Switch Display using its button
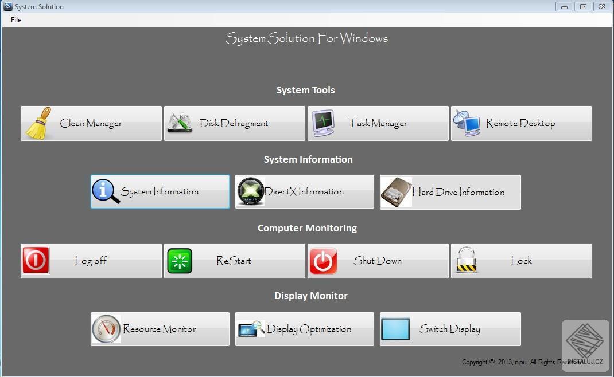614x377 pixels. tap(450, 328)
